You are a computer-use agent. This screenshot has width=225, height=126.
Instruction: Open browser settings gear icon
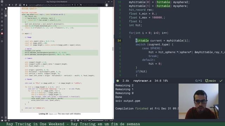click(2, 118)
